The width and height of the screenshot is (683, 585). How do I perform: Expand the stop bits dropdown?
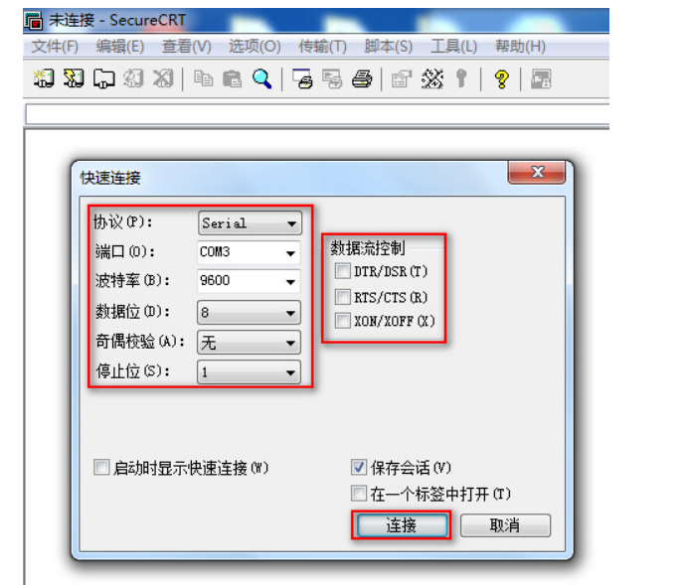(x=250, y=372)
